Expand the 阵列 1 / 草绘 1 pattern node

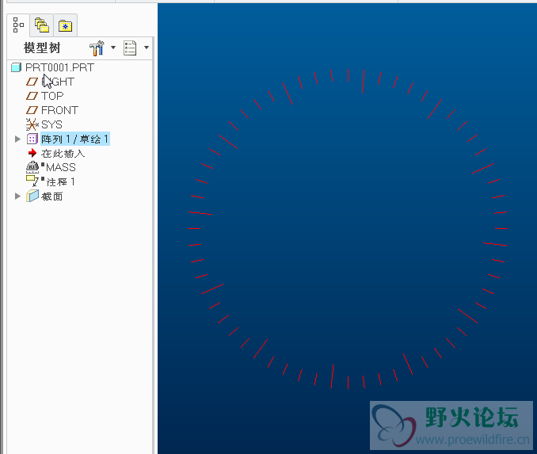(x=17, y=139)
